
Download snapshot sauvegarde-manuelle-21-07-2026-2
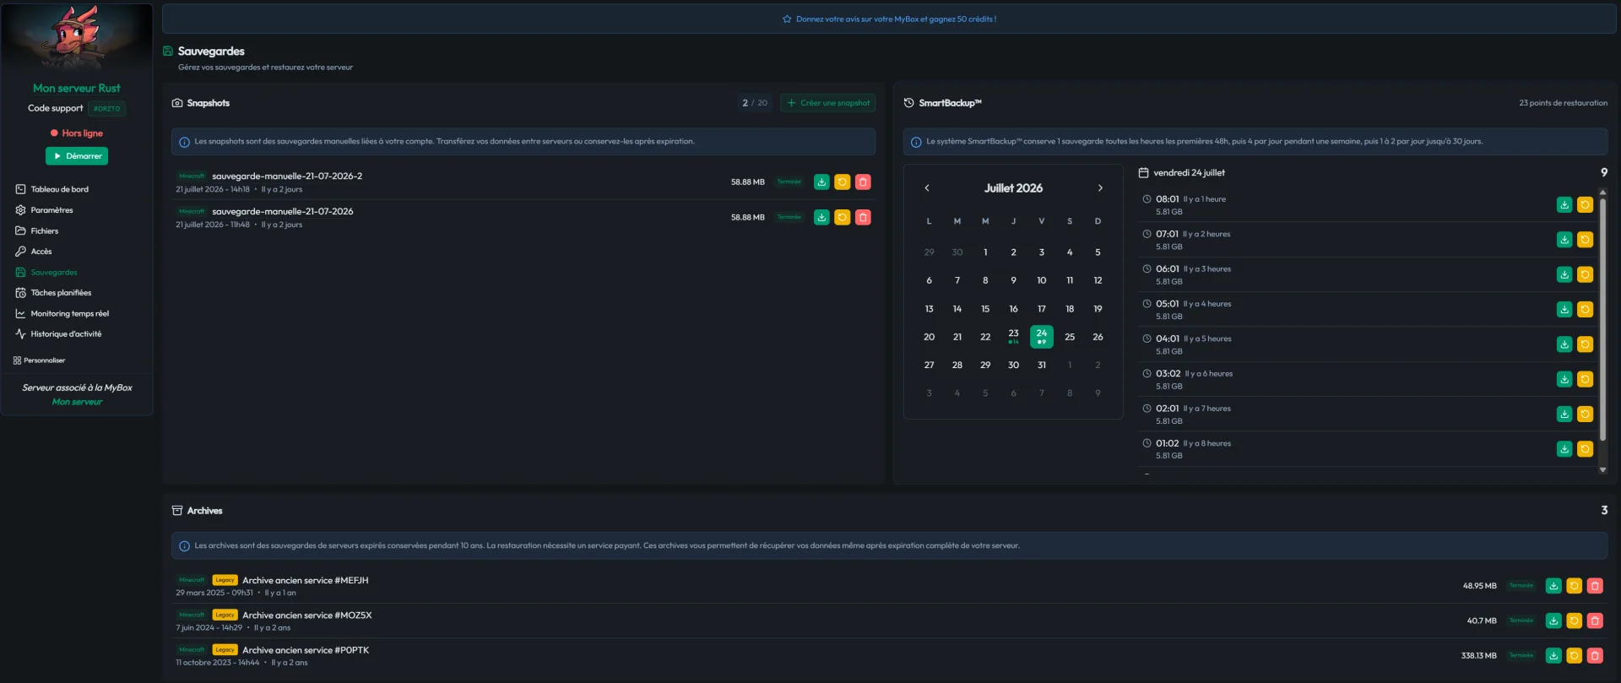(821, 182)
